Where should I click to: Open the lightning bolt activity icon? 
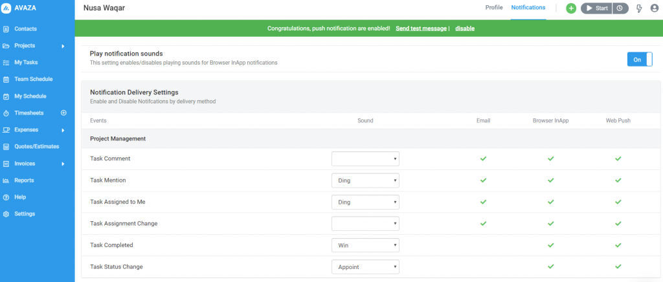(x=639, y=8)
